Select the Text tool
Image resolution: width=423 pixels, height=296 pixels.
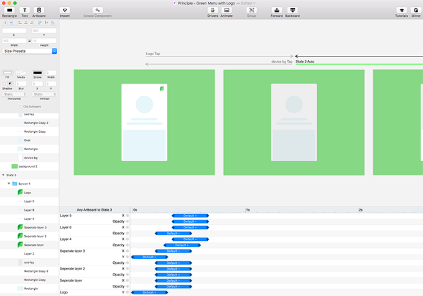(x=25, y=11)
